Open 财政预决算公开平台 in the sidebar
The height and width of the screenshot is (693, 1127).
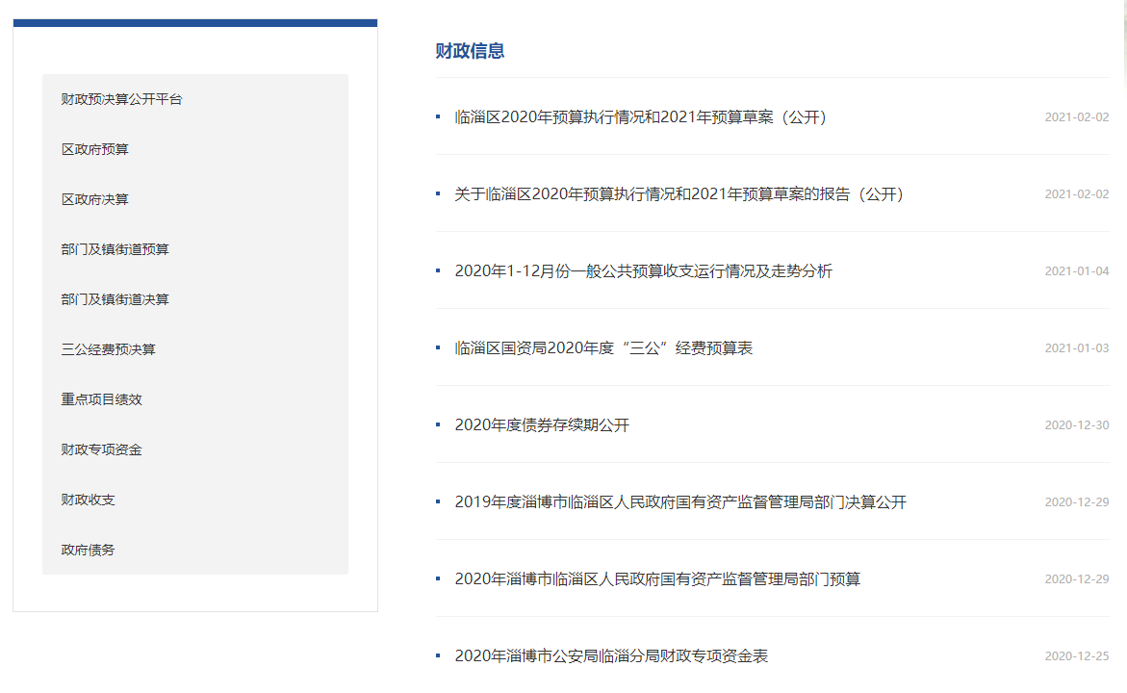point(121,99)
